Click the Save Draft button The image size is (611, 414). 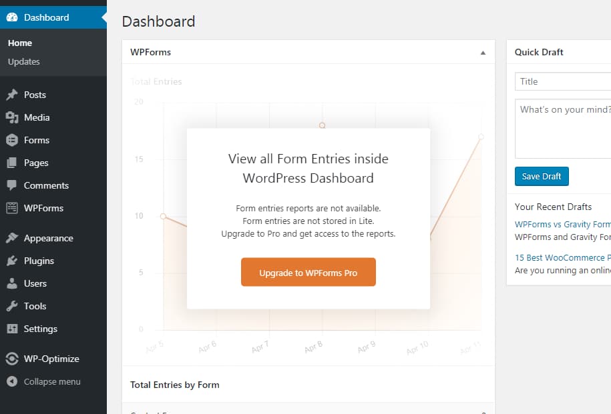pyautogui.click(x=542, y=176)
